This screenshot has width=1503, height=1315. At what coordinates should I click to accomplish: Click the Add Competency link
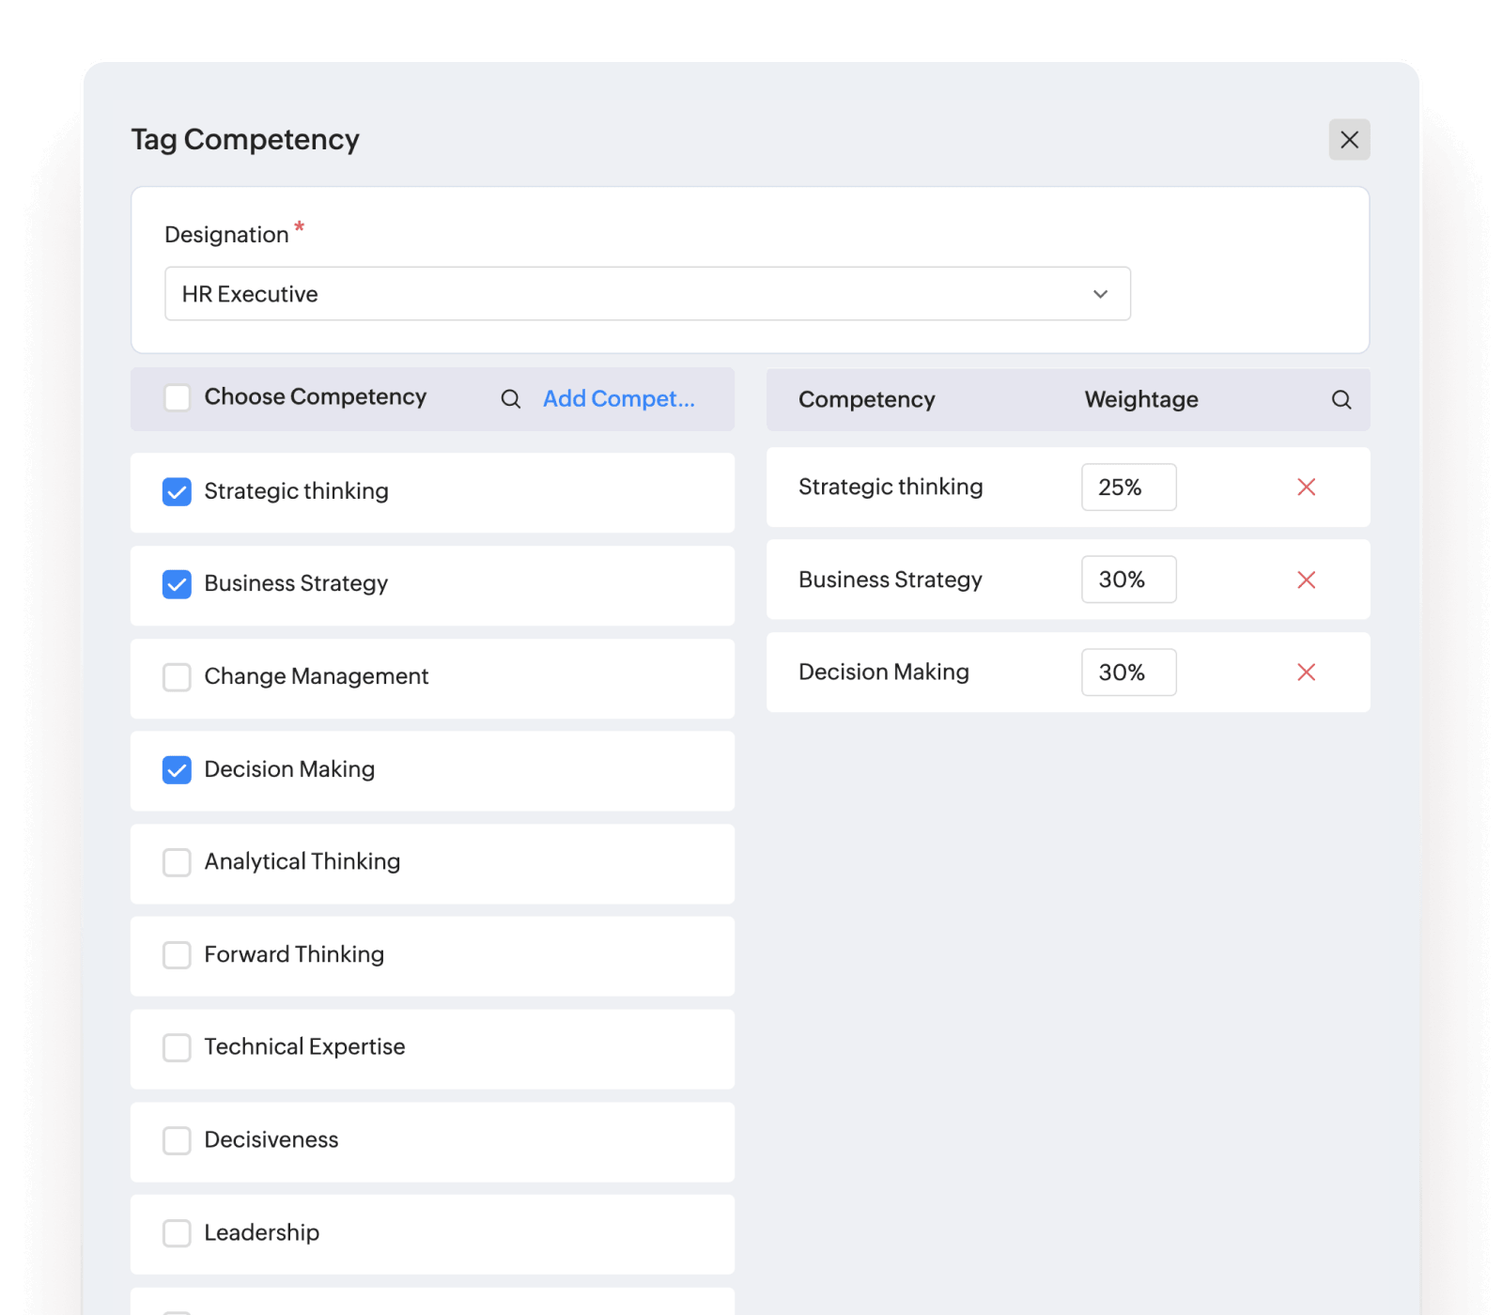619,398
